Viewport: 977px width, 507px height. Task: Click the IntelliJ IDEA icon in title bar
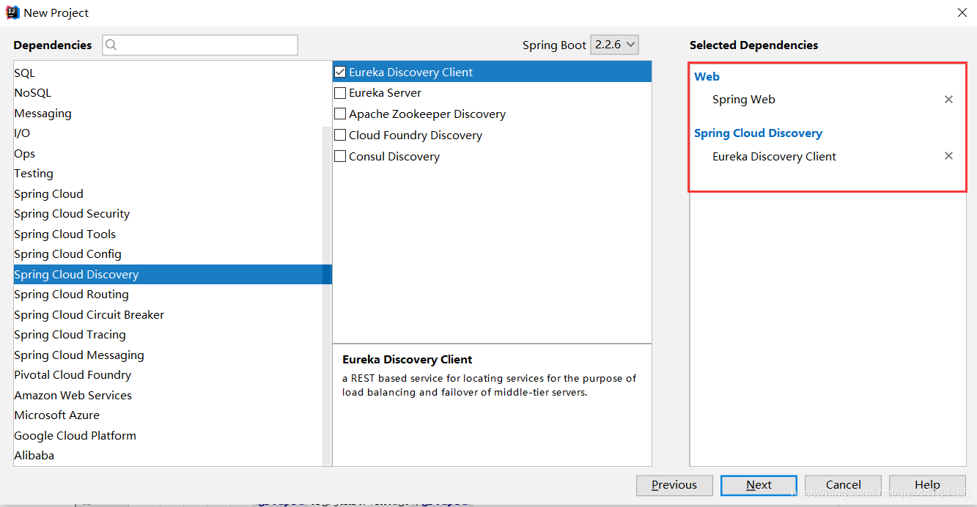point(12,12)
